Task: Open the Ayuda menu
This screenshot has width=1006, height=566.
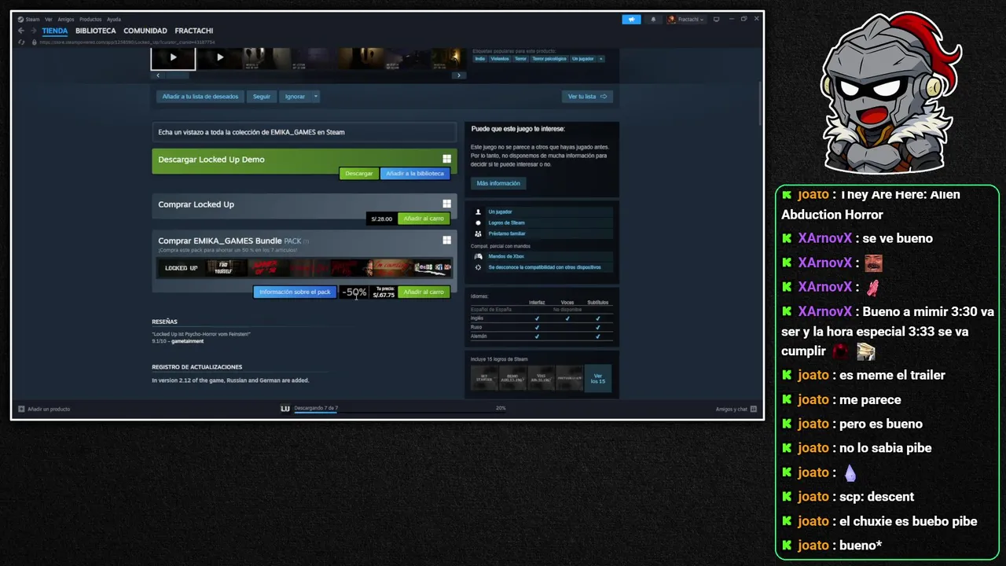Action: pos(114,19)
